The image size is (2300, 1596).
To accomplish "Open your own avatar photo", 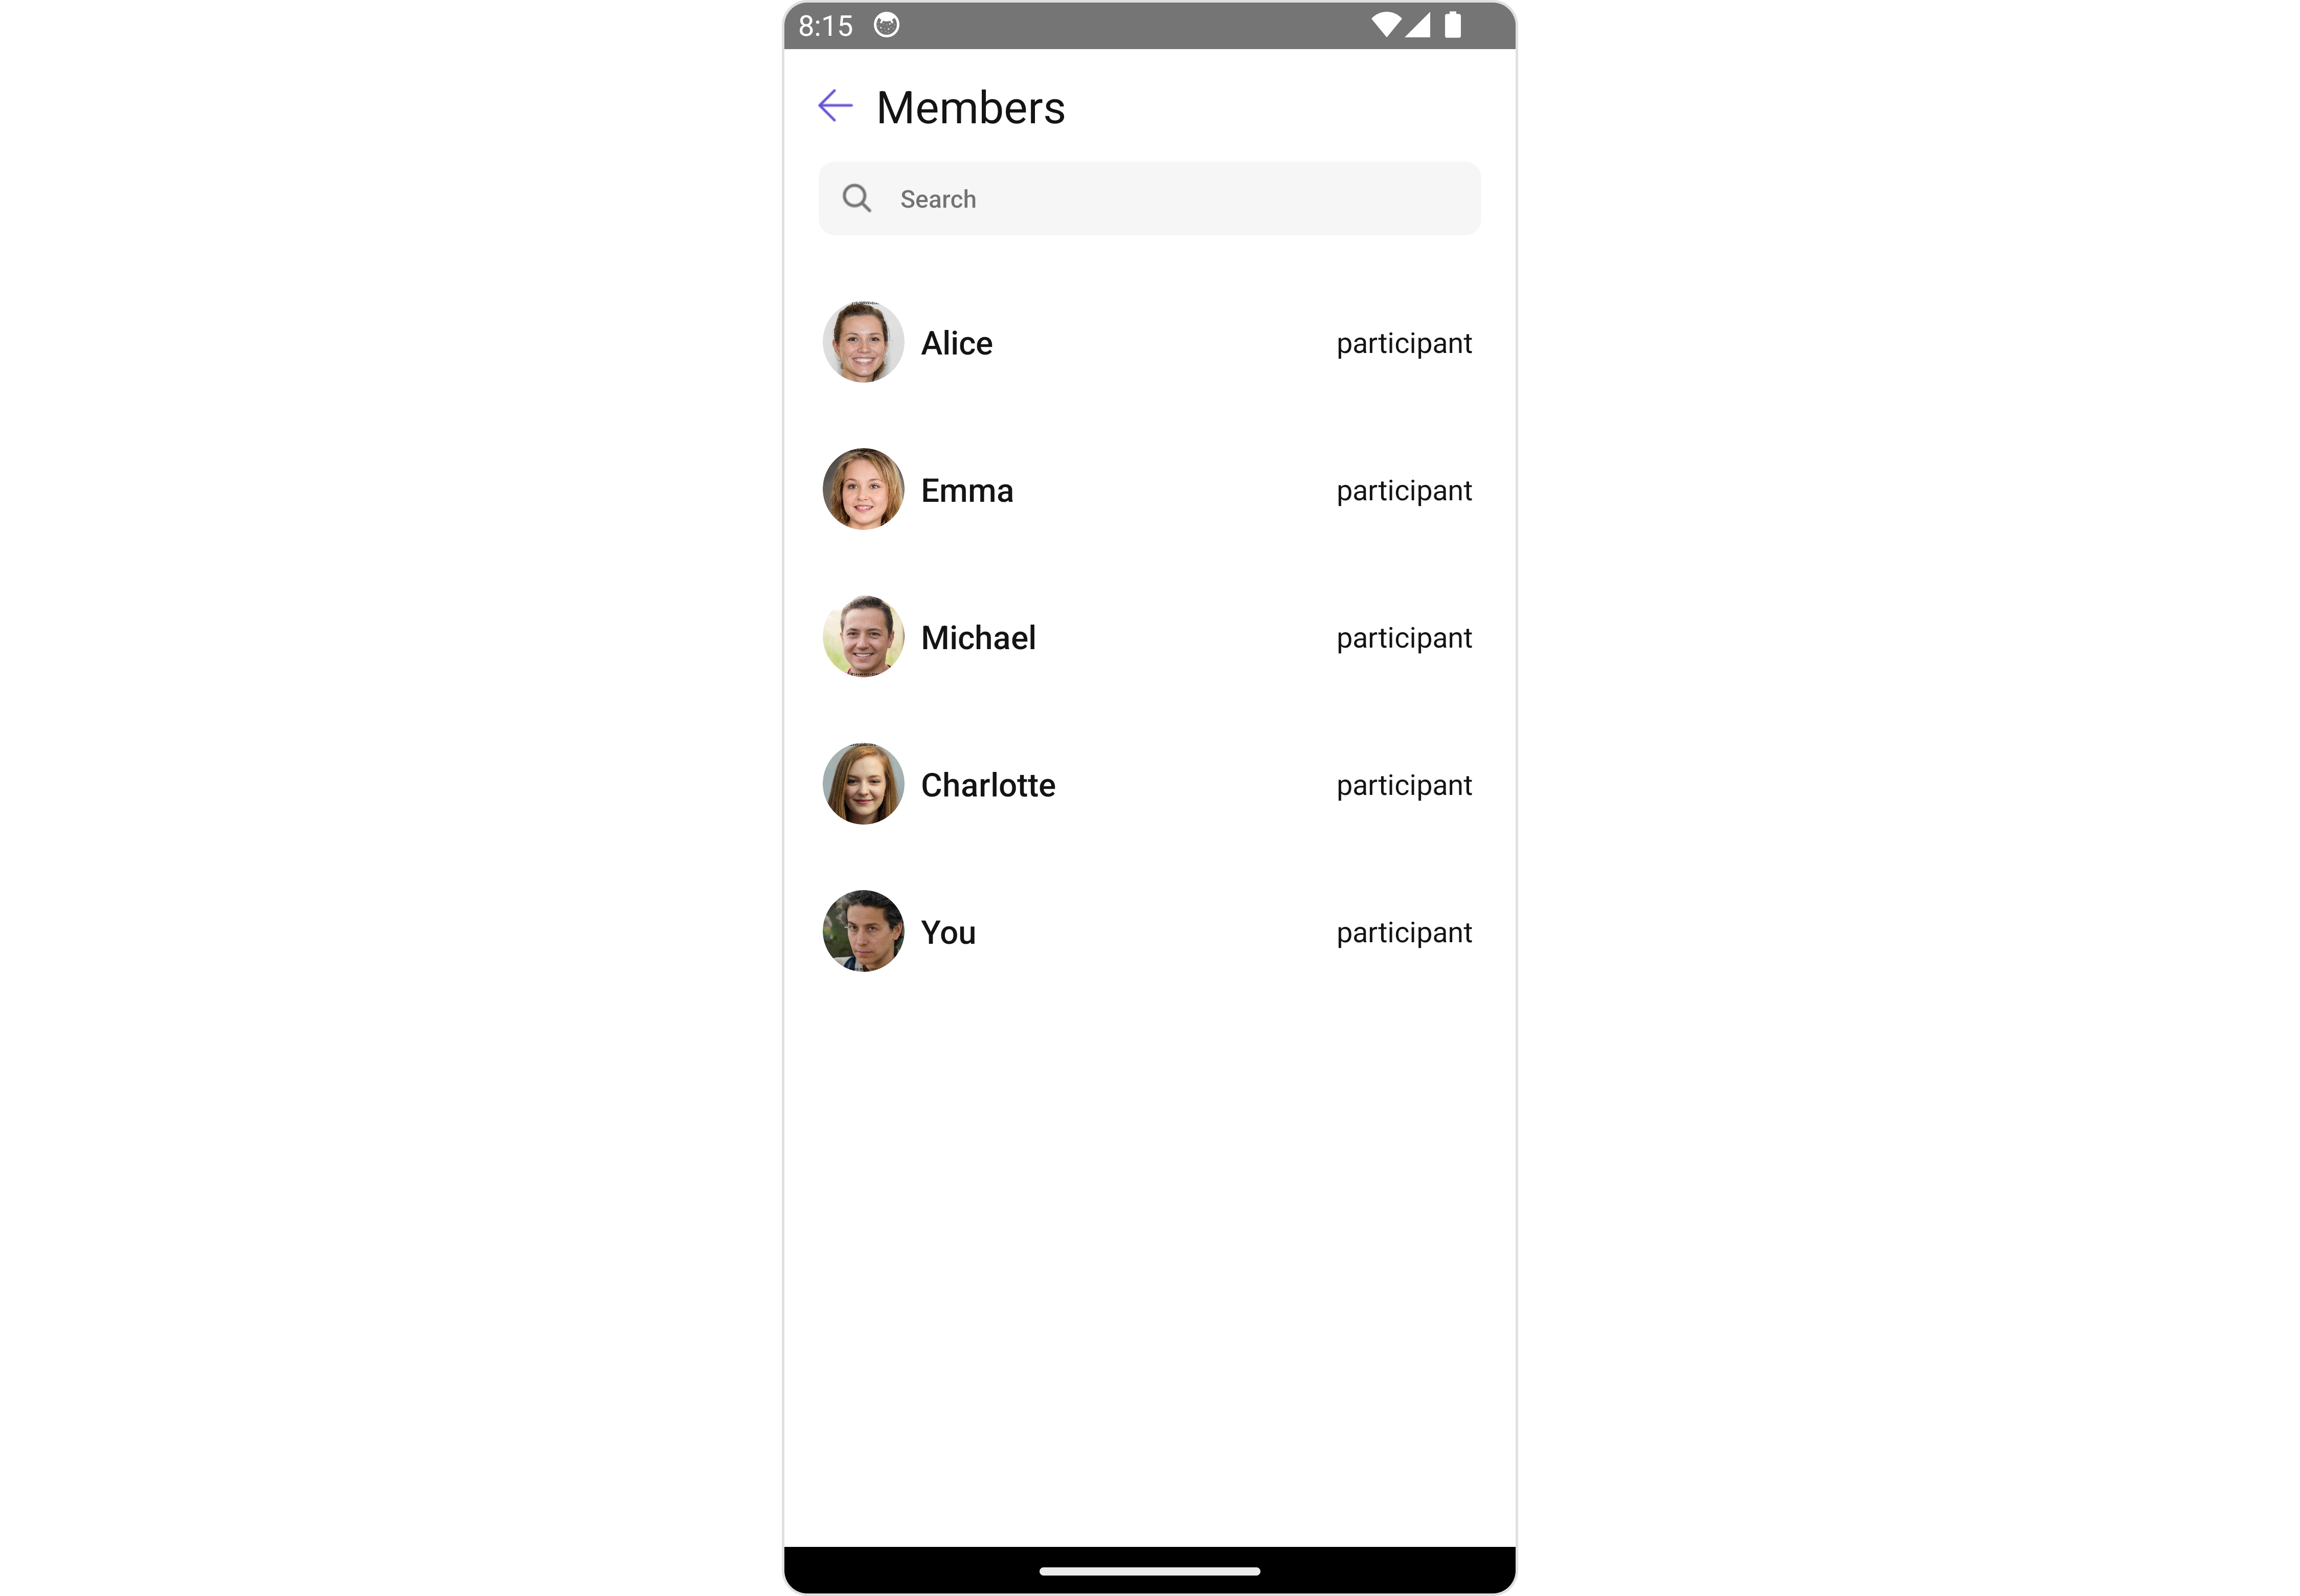I will coord(864,932).
